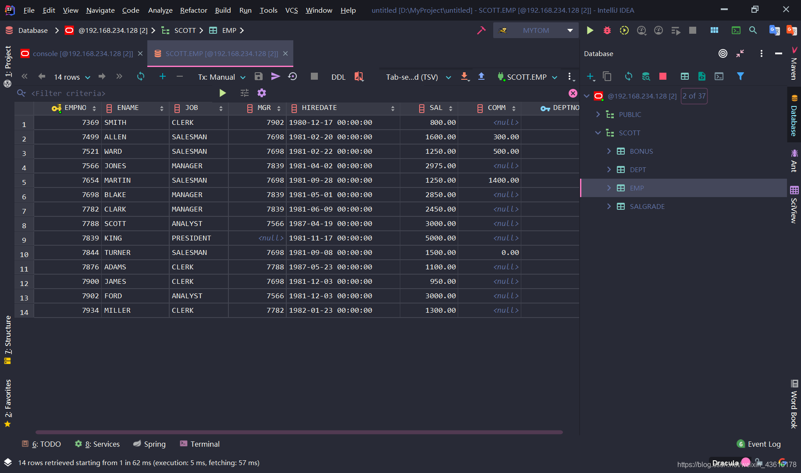Viewport: 801px width, 473px height.
Task: Click the Refresh icon in Database panel
Action: coord(629,76)
